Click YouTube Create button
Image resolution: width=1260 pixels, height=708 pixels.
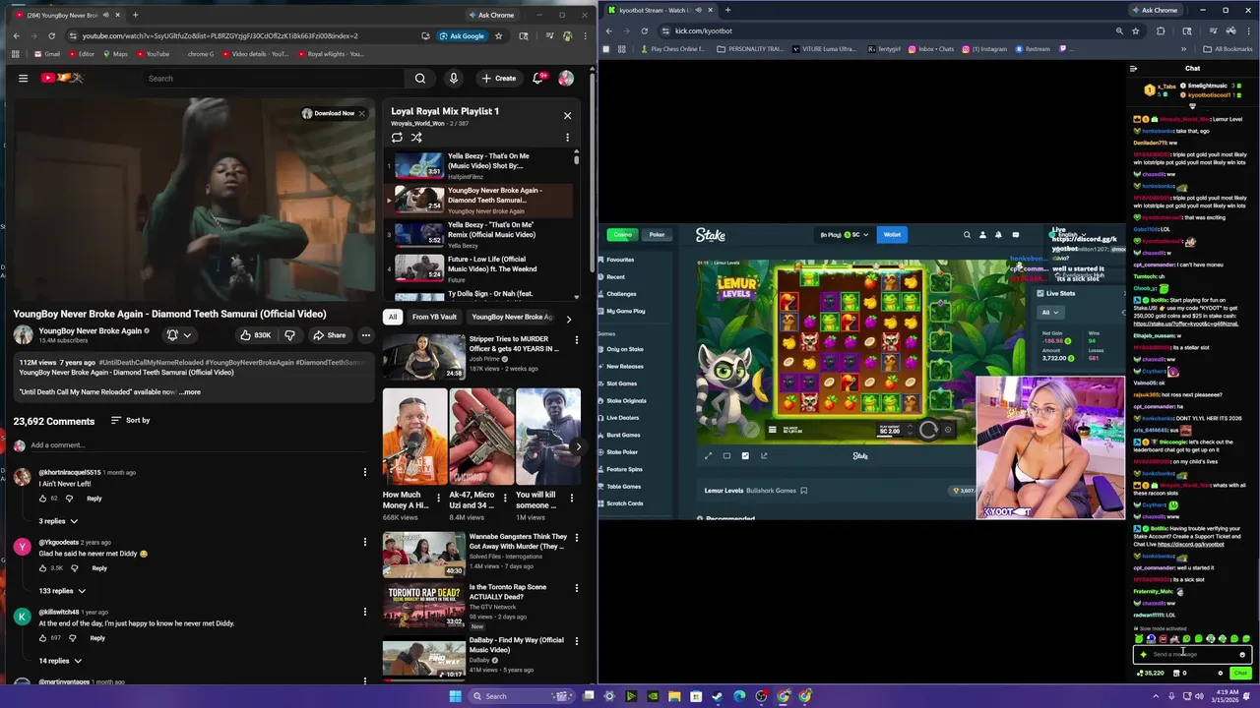[499, 78]
